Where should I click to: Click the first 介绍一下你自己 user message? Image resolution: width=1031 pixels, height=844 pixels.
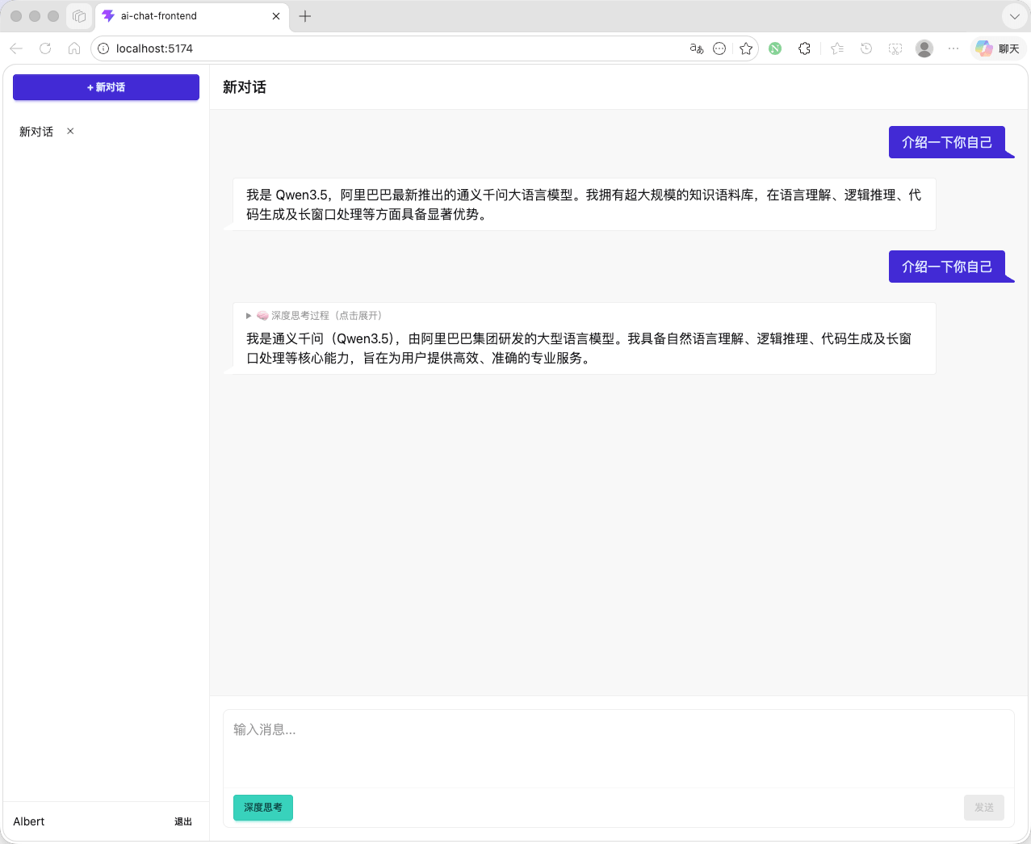click(947, 142)
